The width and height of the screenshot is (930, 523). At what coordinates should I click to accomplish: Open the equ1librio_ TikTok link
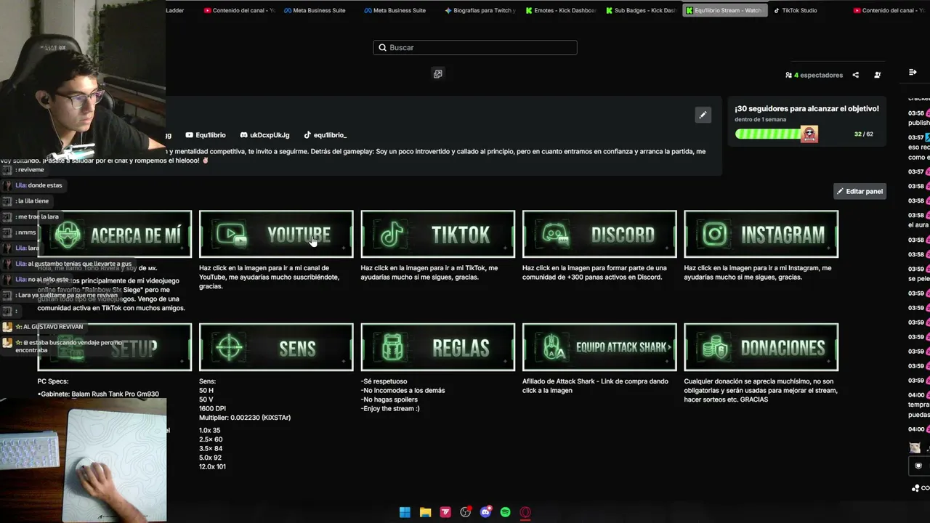(325, 135)
